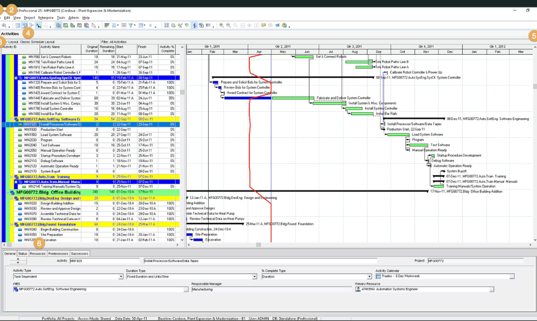Viewport: 537px width, 321px height.
Task: Show Resource Usage Profile icon
Action: pos(86,25)
